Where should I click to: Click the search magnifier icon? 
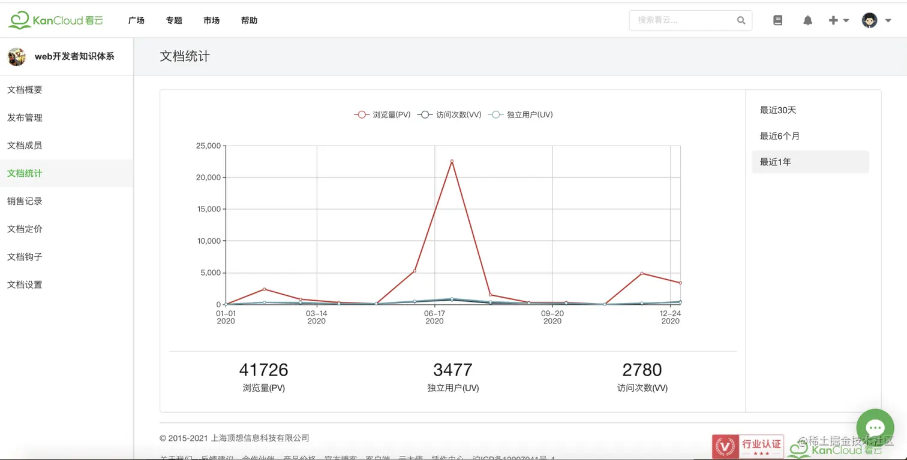(741, 20)
